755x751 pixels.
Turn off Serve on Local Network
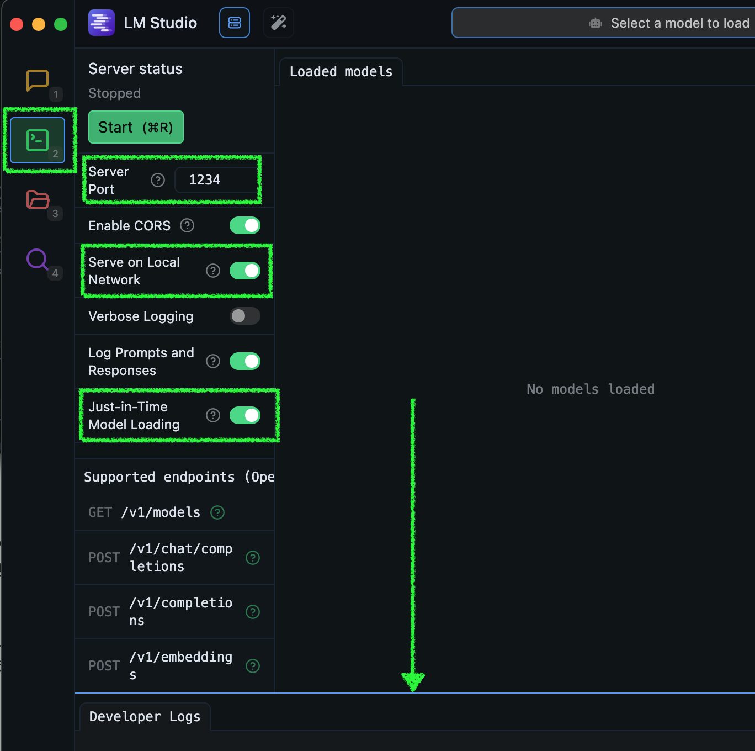[x=245, y=271]
